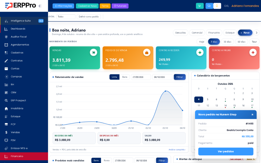
Task: Click Filtrar in Produtos mais vendidos
Action: 162,160
